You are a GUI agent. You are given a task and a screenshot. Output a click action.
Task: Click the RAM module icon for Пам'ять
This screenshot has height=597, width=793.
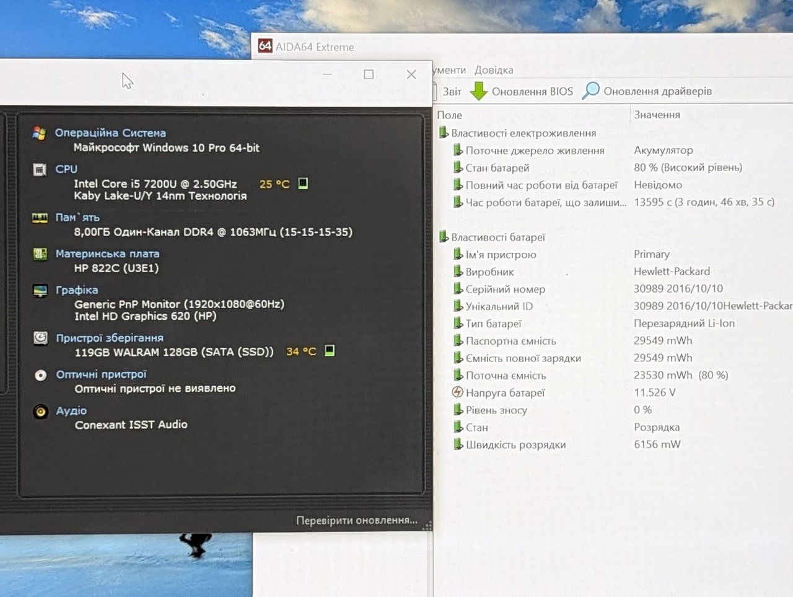click(x=40, y=218)
